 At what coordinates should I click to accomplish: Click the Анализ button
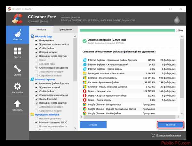[x=93, y=125]
